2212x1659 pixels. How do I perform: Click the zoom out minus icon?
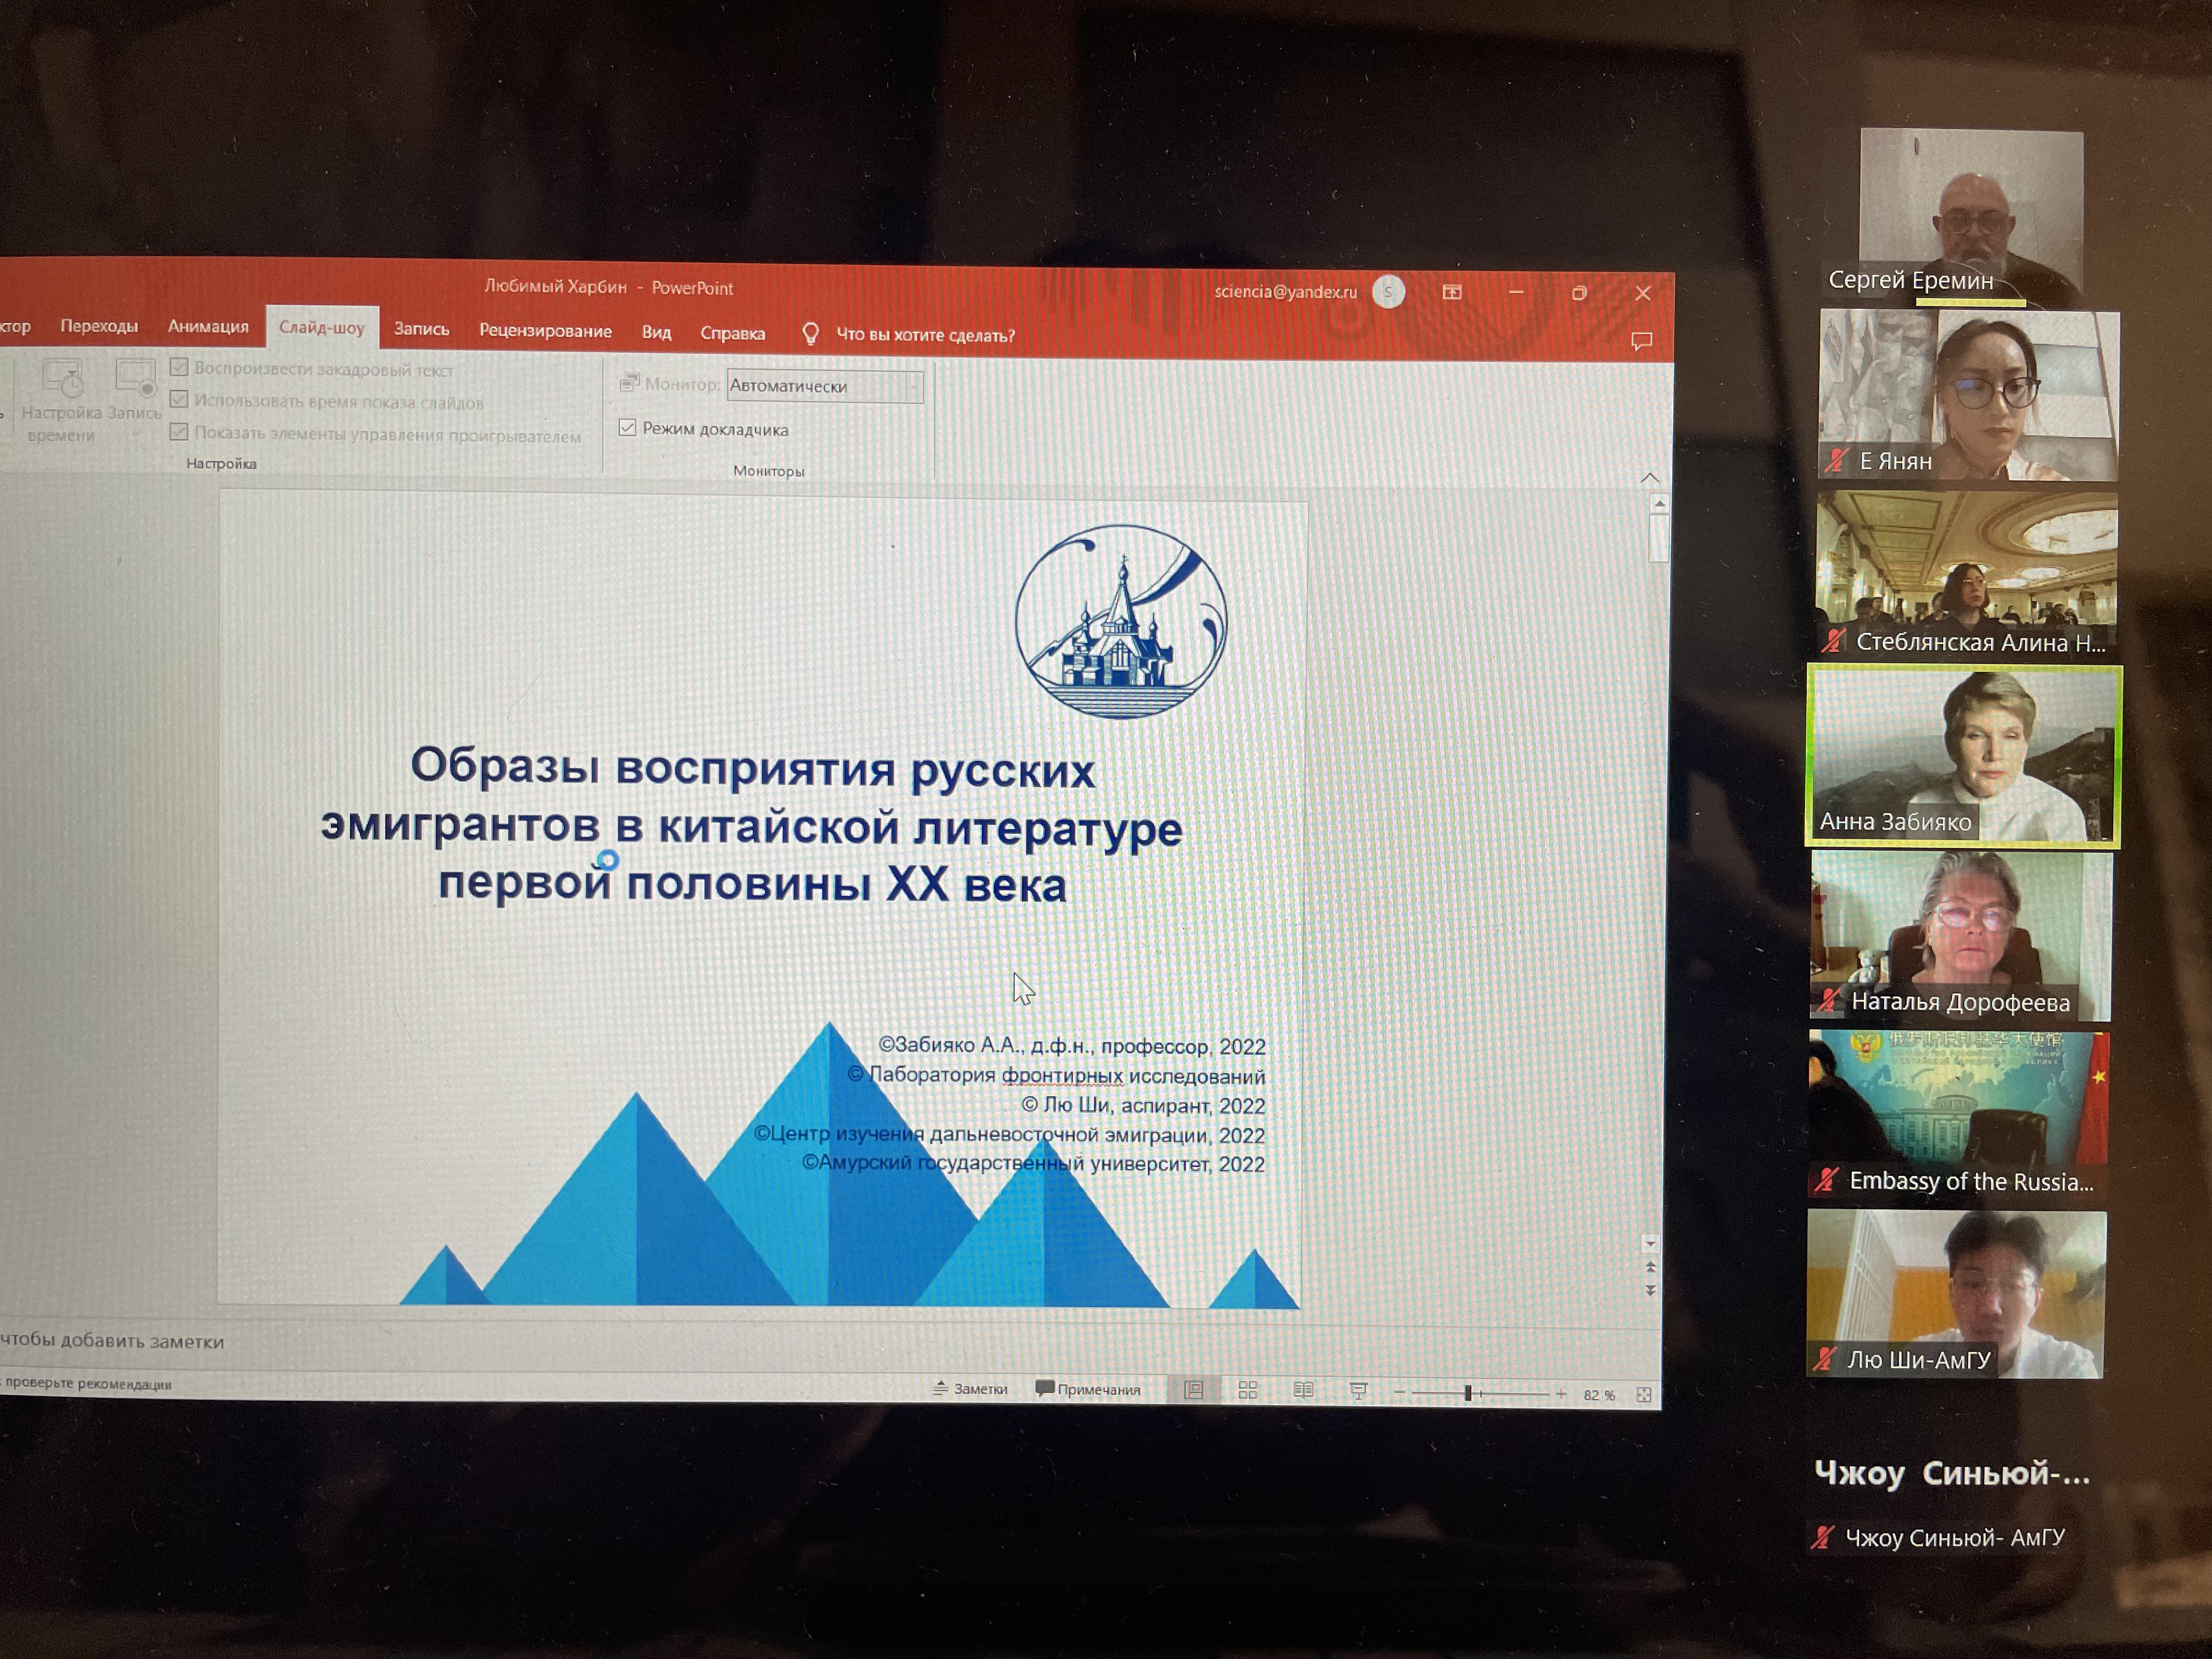[1400, 1393]
